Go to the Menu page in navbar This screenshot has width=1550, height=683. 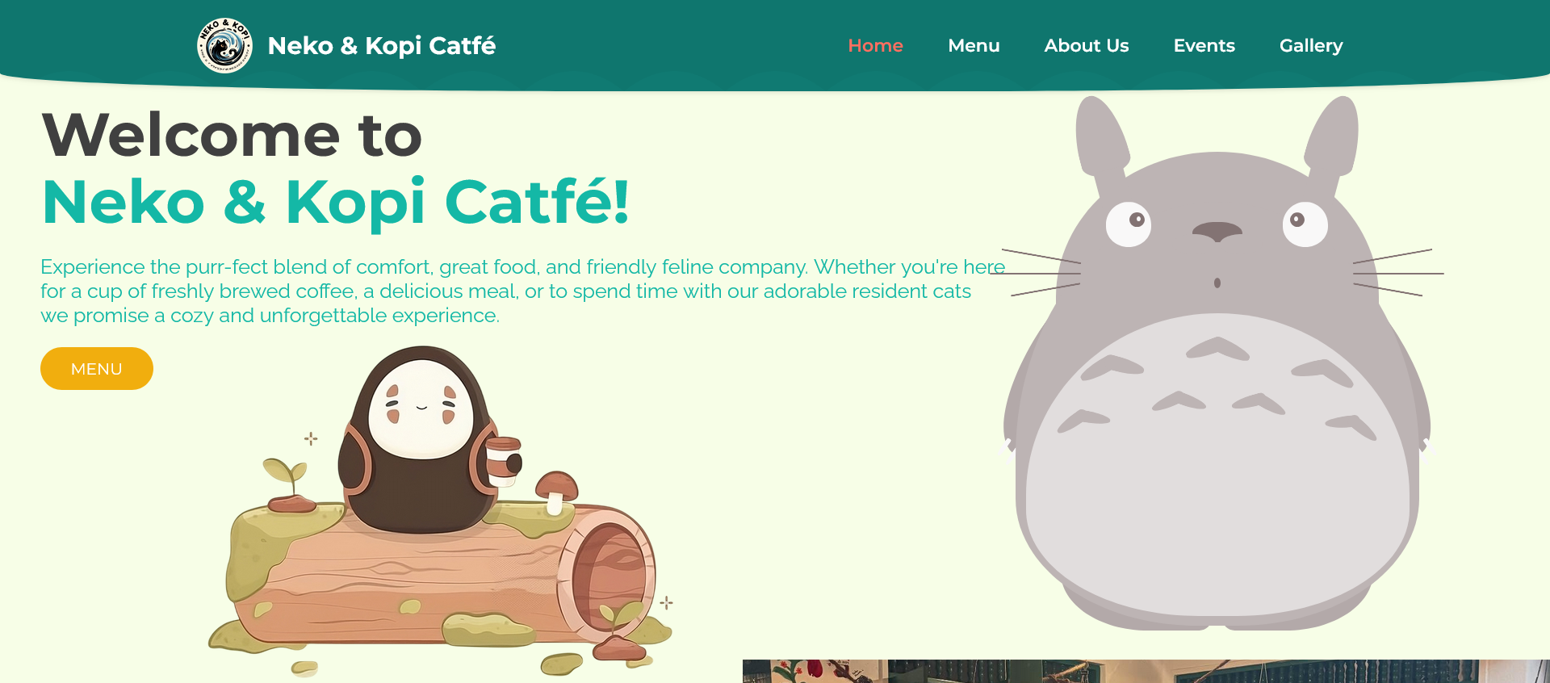point(974,46)
